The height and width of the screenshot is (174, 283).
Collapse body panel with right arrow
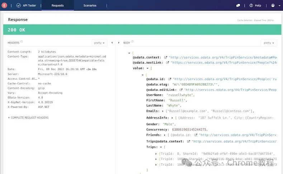point(119,43)
